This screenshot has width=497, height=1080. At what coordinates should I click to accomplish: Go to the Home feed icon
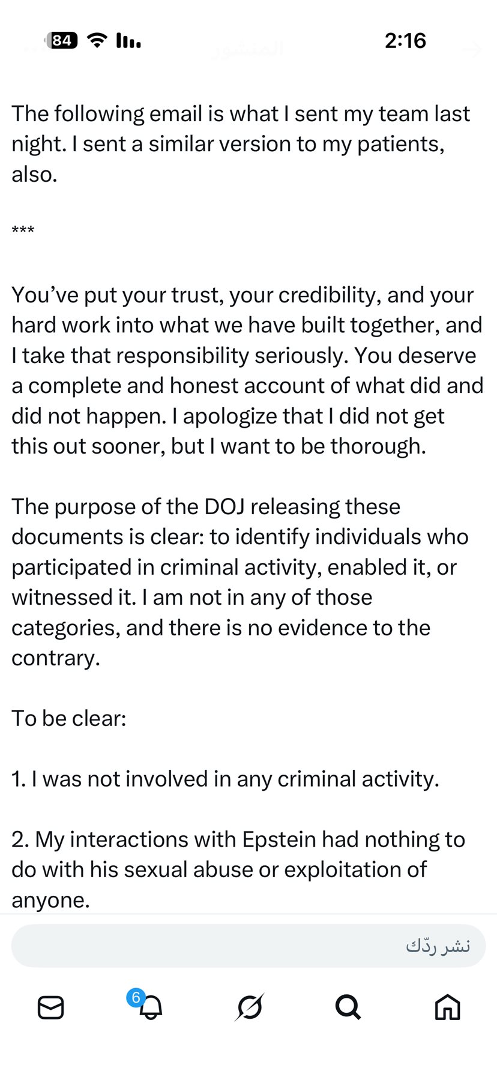(x=447, y=1007)
